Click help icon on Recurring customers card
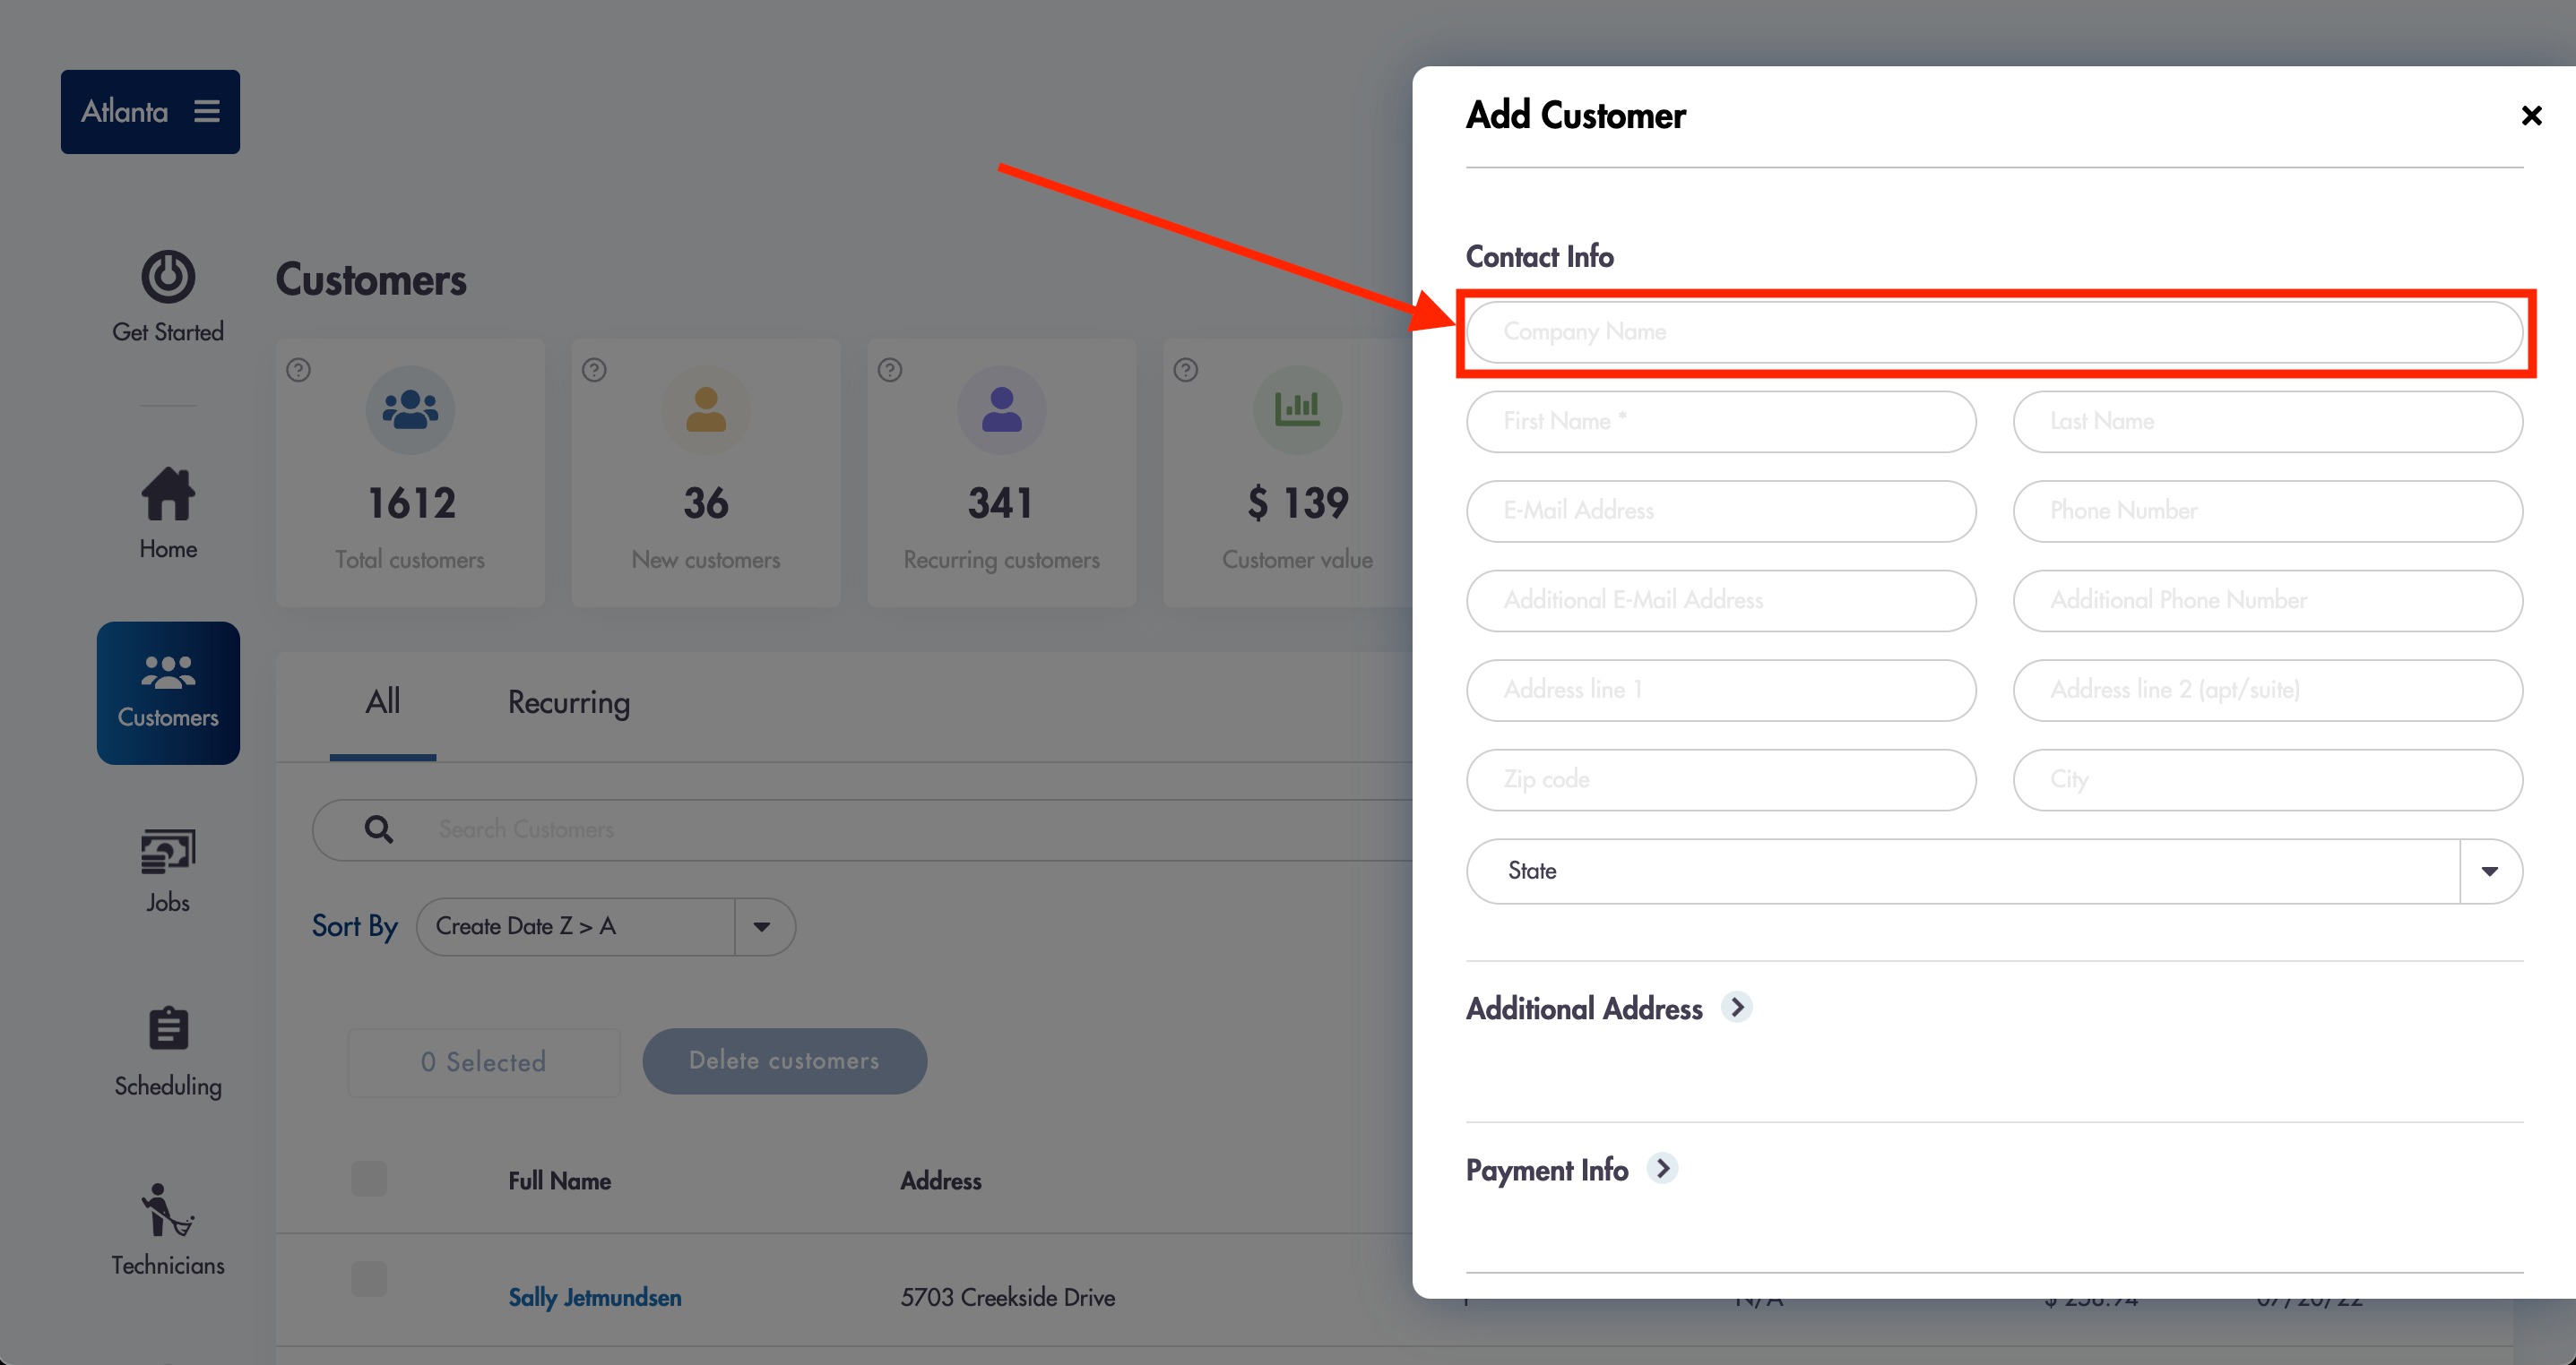Viewport: 2576px width, 1365px height. tap(890, 370)
